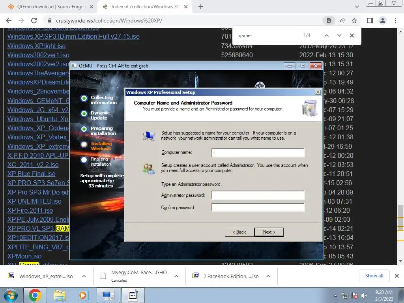Close the QtEmu download tab
Image resolution: width=404 pixels, height=303 pixels.
[x=92, y=7]
